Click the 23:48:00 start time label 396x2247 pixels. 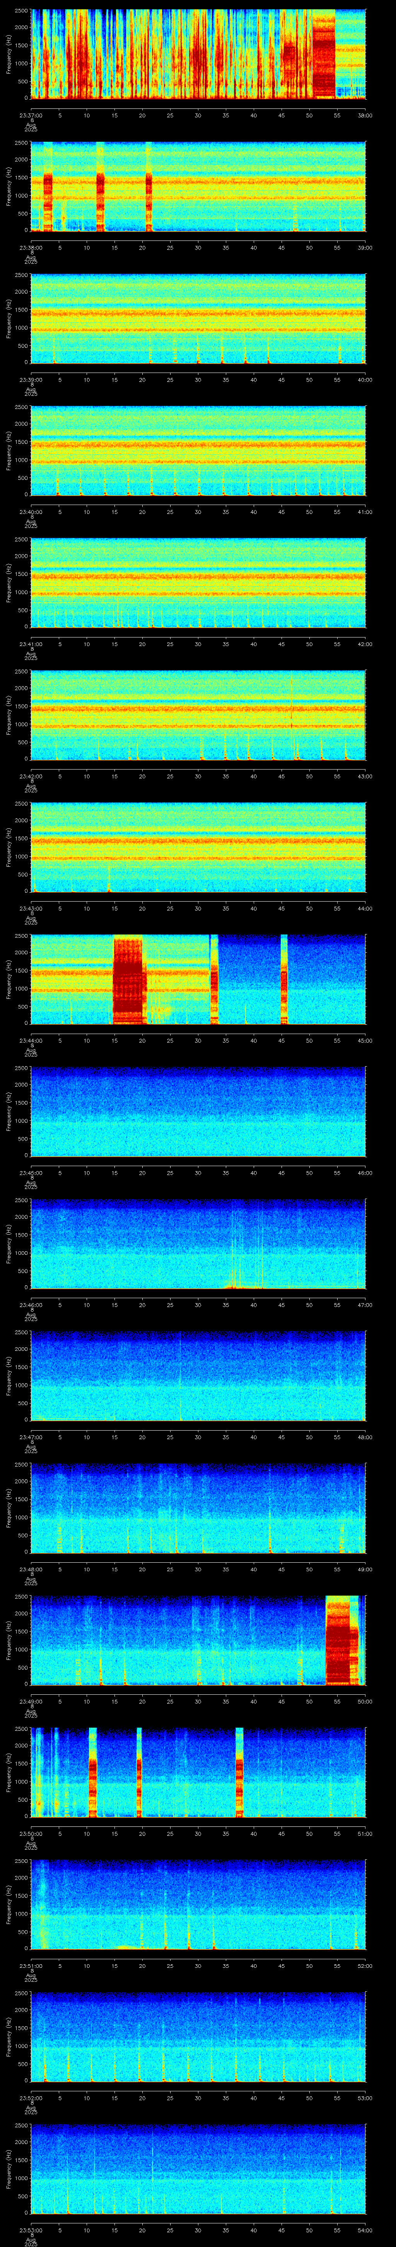31,1569
